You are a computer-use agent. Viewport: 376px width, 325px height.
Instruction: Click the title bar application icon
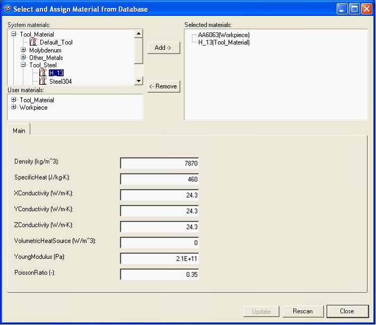click(7, 9)
